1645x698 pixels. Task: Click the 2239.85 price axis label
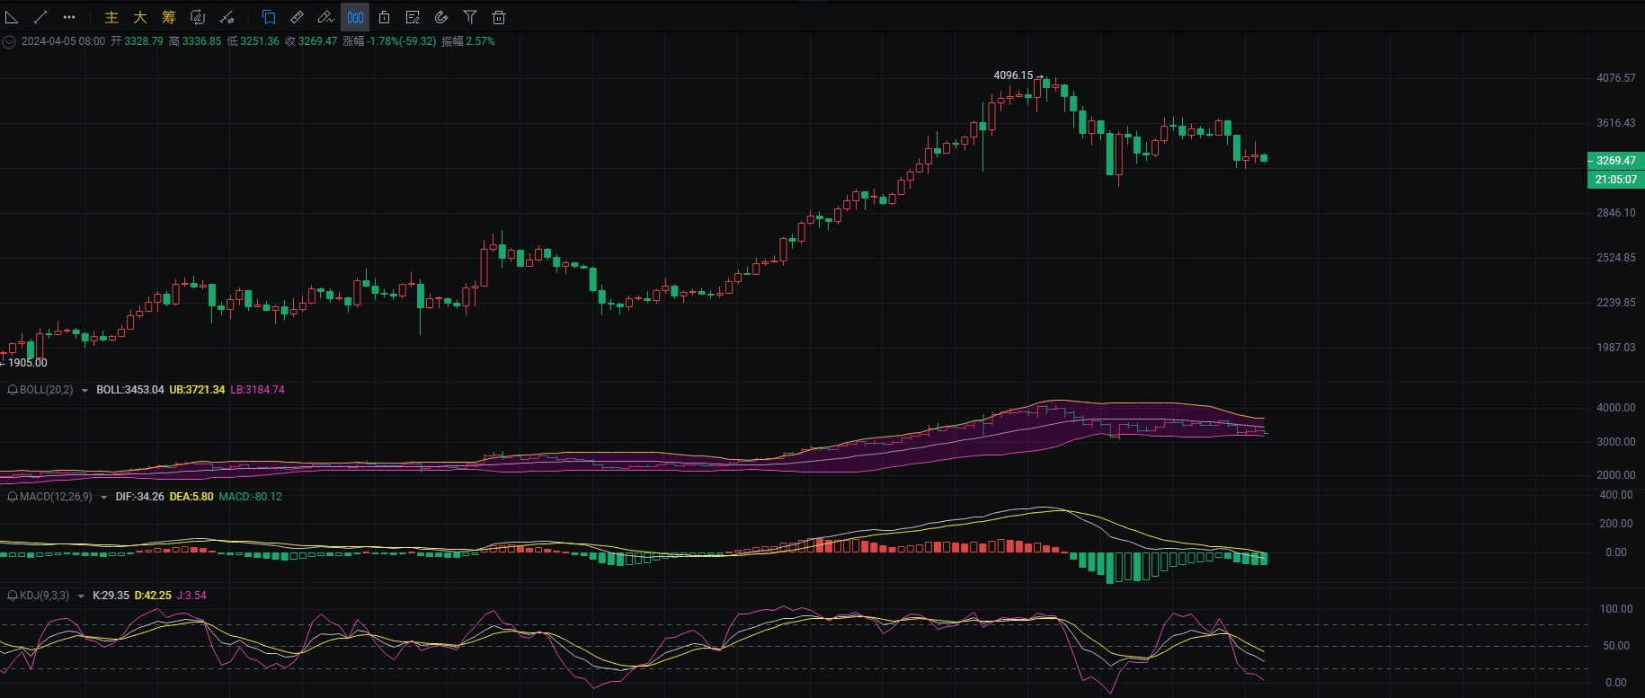pos(1615,303)
